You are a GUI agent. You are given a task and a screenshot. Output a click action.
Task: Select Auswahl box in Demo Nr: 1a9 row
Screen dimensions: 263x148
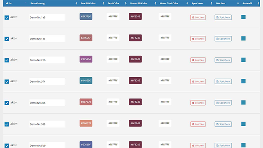point(243,17)
